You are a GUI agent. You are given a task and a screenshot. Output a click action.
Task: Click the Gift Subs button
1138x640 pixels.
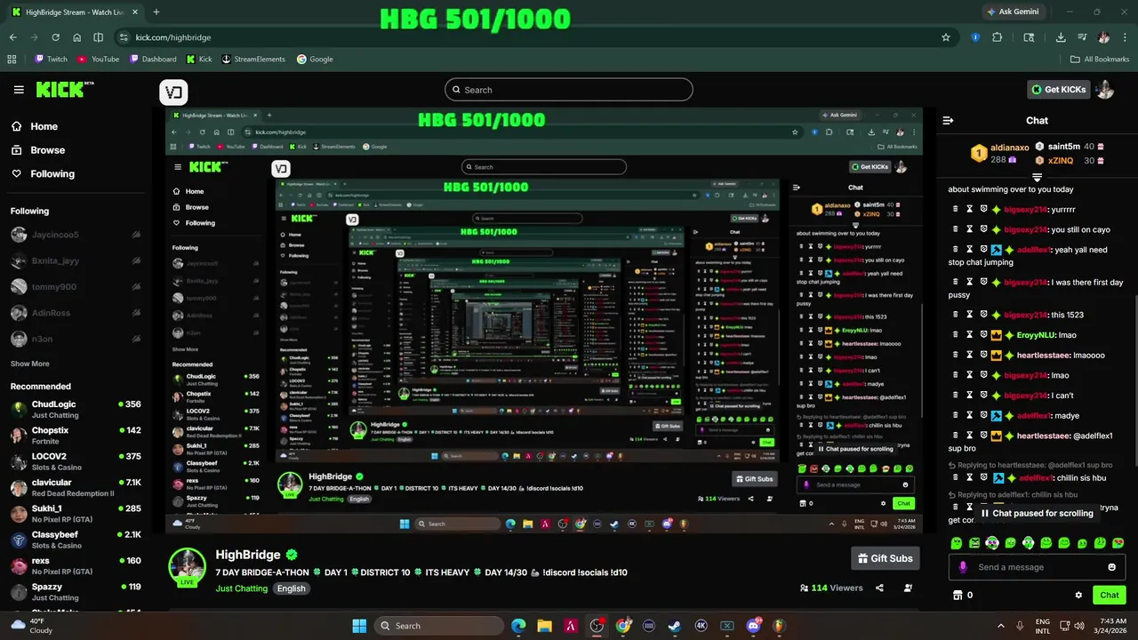[x=885, y=558]
